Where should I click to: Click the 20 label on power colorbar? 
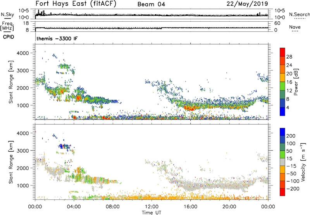point(289,74)
